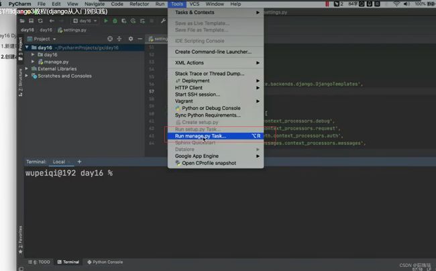Select External Libraries in project tree

point(54,68)
